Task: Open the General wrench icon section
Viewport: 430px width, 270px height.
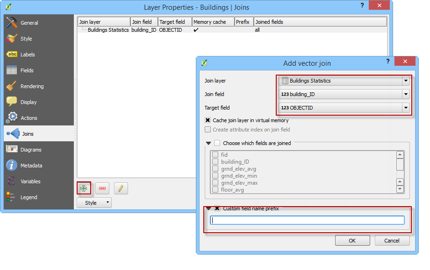Action: coord(12,23)
